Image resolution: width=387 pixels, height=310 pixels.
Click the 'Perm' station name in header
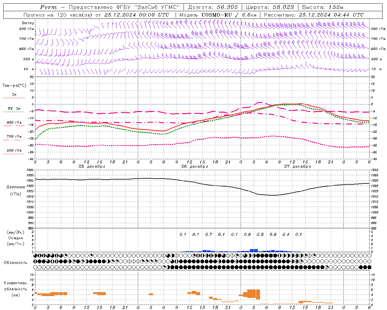[48, 7]
